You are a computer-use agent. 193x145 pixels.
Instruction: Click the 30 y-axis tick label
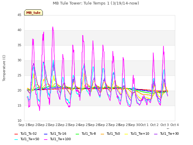point(19,60)
